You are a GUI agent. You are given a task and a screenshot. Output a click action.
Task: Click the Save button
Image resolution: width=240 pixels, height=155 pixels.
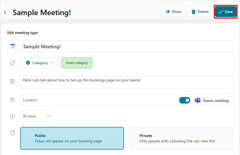pyautogui.click(x=226, y=12)
